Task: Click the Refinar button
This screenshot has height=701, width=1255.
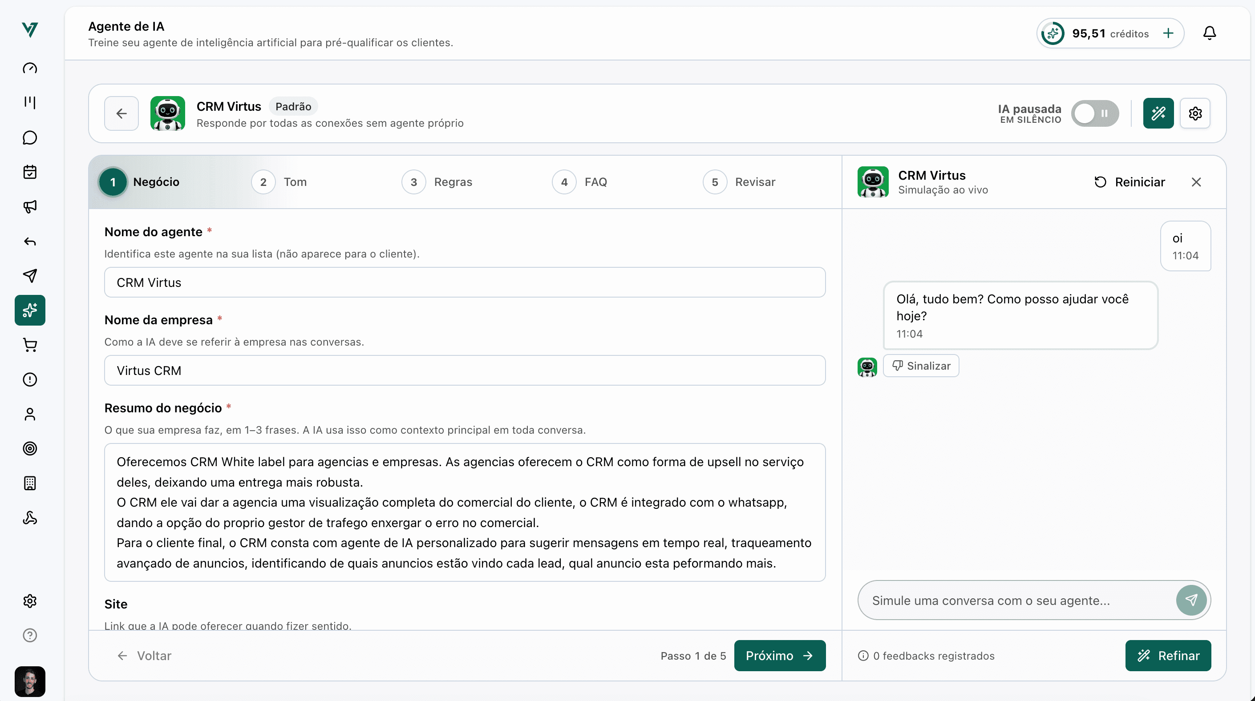Action: (1168, 655)
